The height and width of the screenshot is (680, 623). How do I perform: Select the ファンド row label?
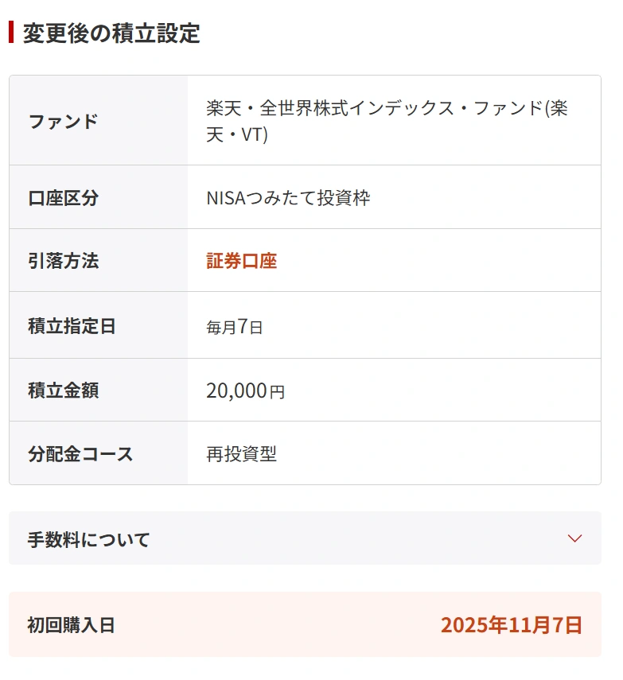pos(63,122)
